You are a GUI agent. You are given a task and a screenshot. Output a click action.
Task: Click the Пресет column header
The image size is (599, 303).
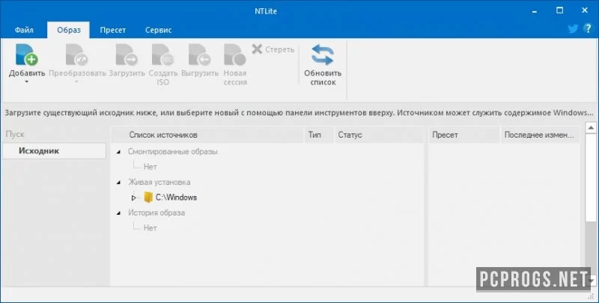(464, 135)
